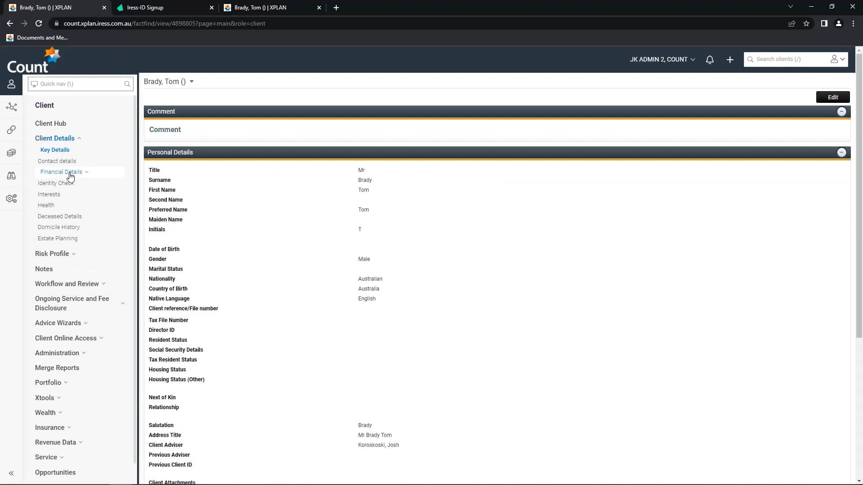Click the Edit button
The height and width of the screenshot is (485, 863).
833,97
